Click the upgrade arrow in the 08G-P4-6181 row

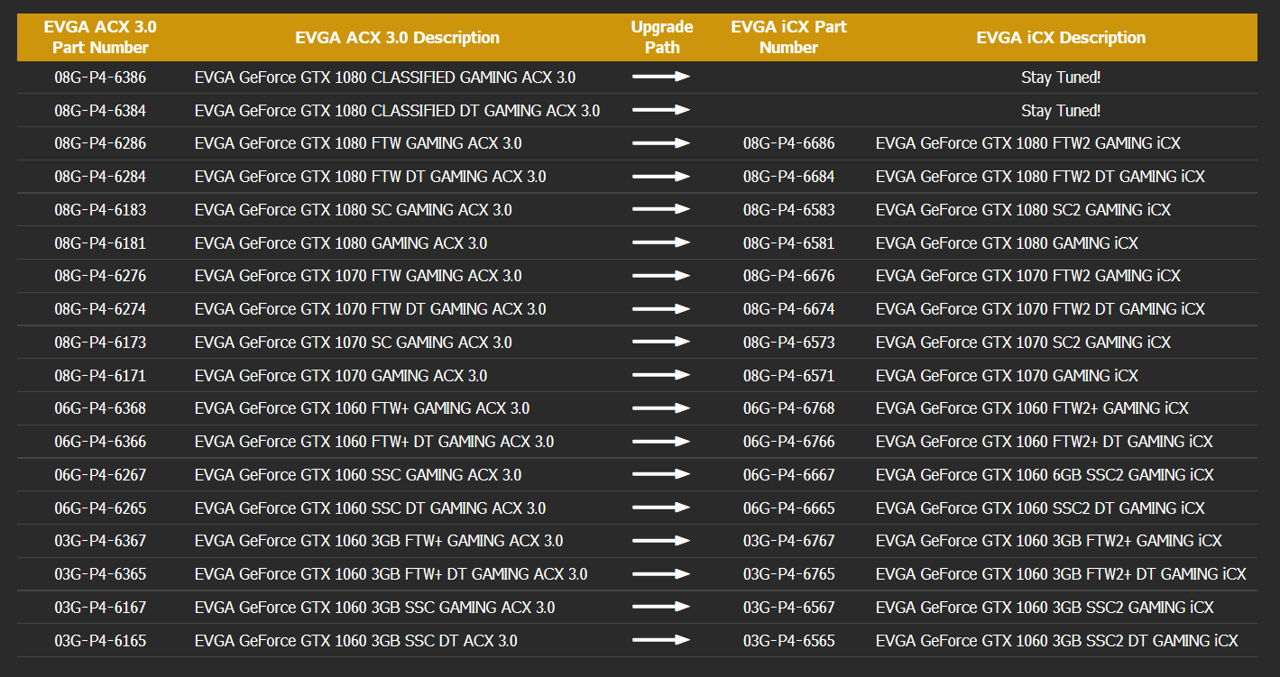[x=661, y=242]
